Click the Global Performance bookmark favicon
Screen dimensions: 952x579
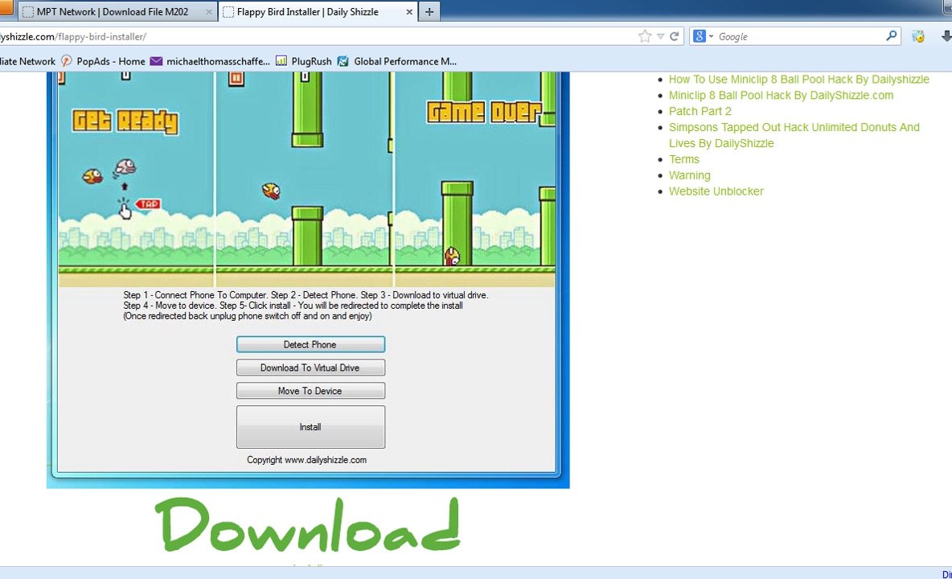343,61
